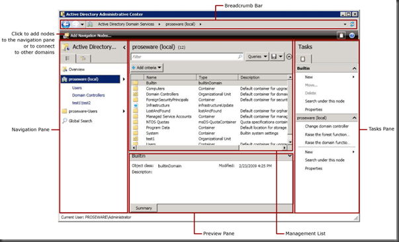399x242 pixels.
Task: Open Domain Controllers navigation link
Action: tap(88, 95)
